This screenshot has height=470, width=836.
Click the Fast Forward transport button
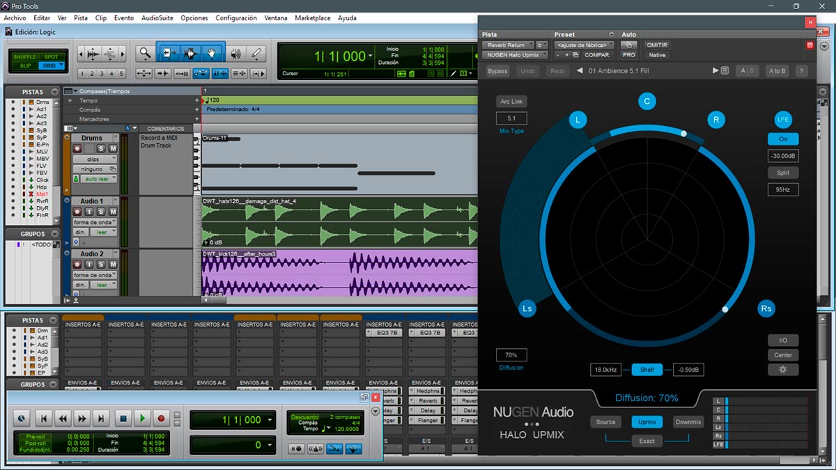tap(82, 418)
